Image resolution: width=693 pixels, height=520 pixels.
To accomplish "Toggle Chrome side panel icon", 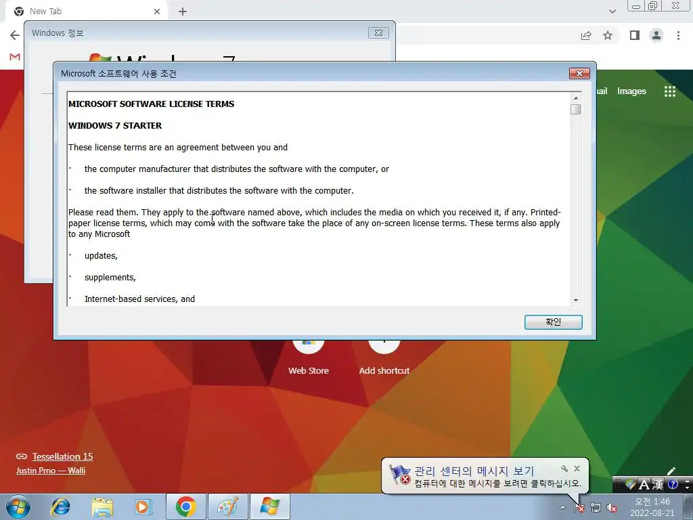I will [x=635, y=35].
